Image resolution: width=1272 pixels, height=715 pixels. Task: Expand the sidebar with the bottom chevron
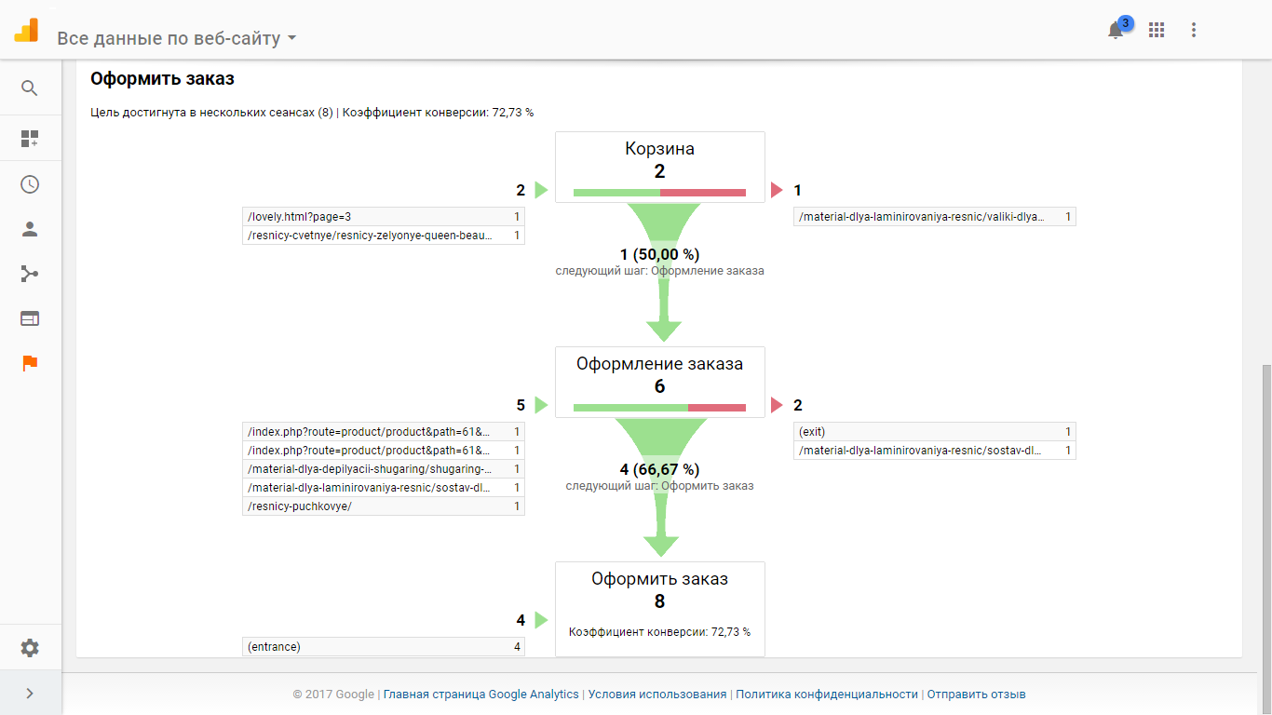click(30, 693)
